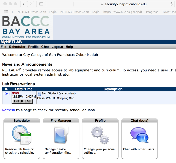Open the Scheduler menu
Viewport: 176px width, 163px height.
coord(17,47)
